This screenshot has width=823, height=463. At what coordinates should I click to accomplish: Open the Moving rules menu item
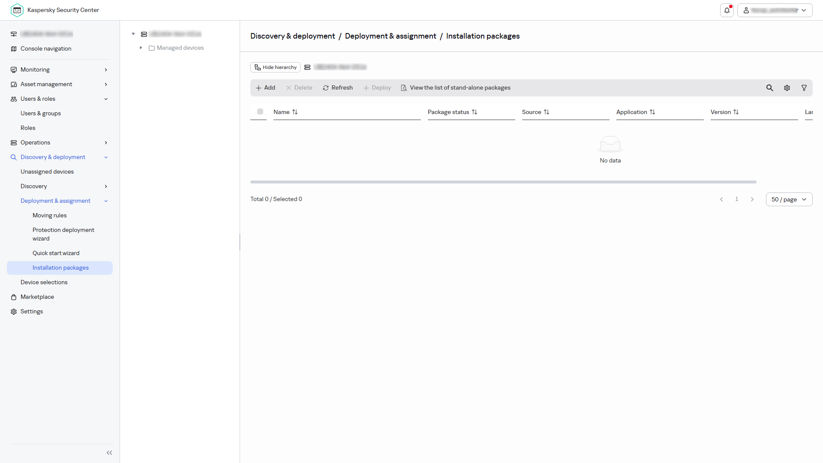coord(50,215)
